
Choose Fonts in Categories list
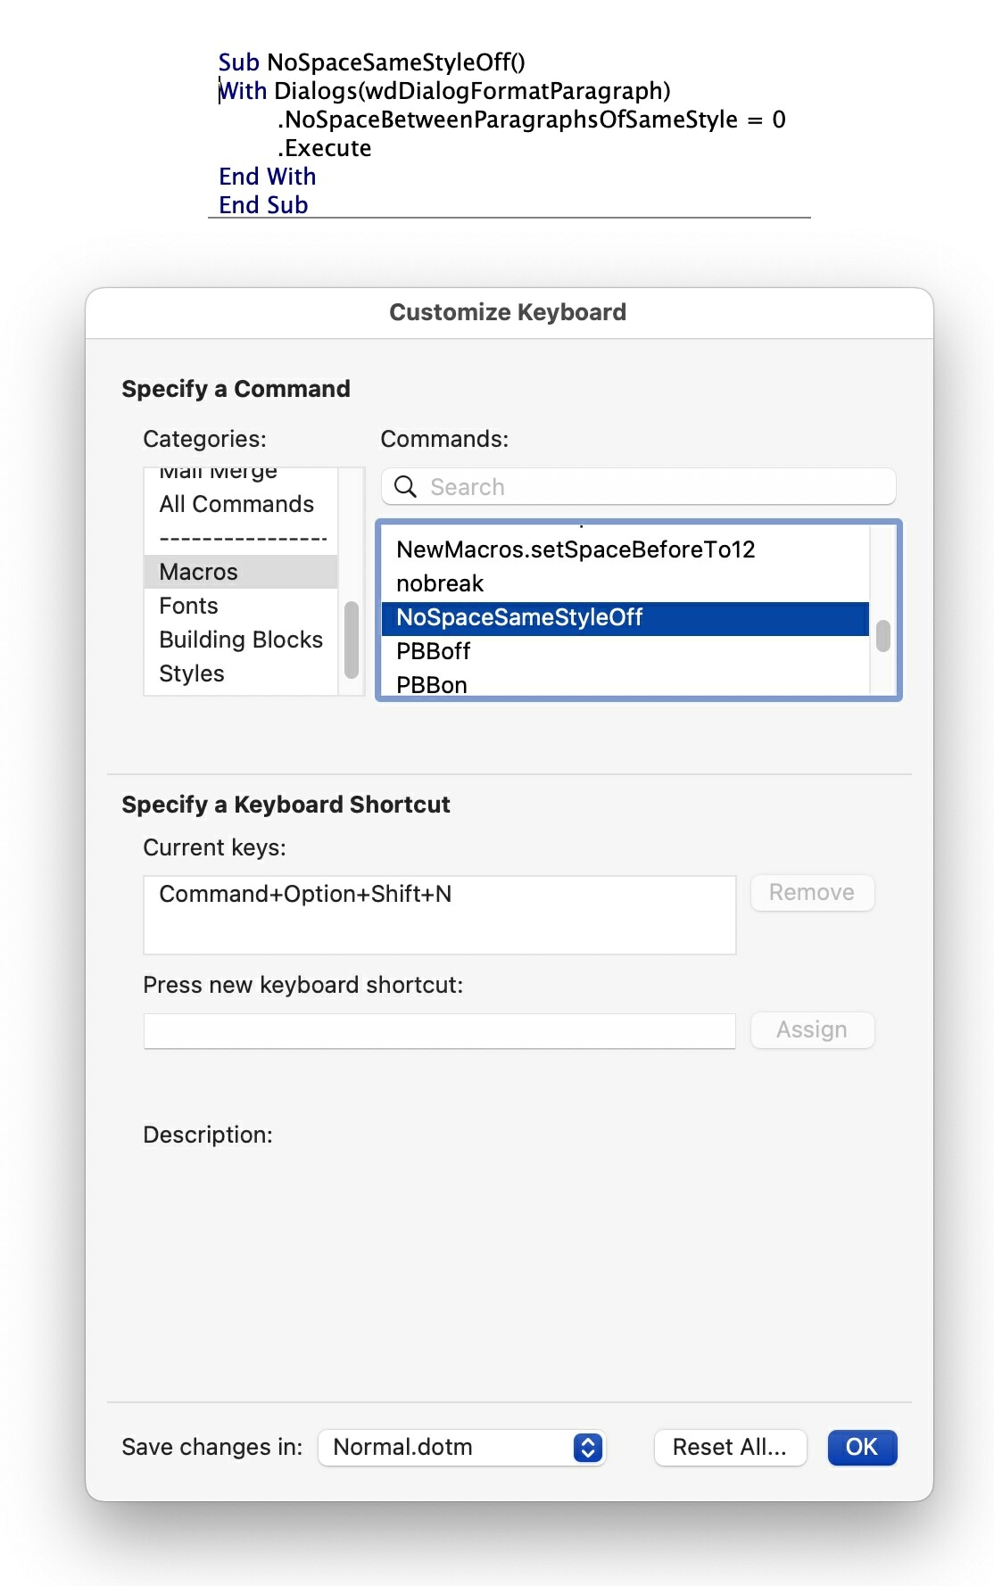188,606
